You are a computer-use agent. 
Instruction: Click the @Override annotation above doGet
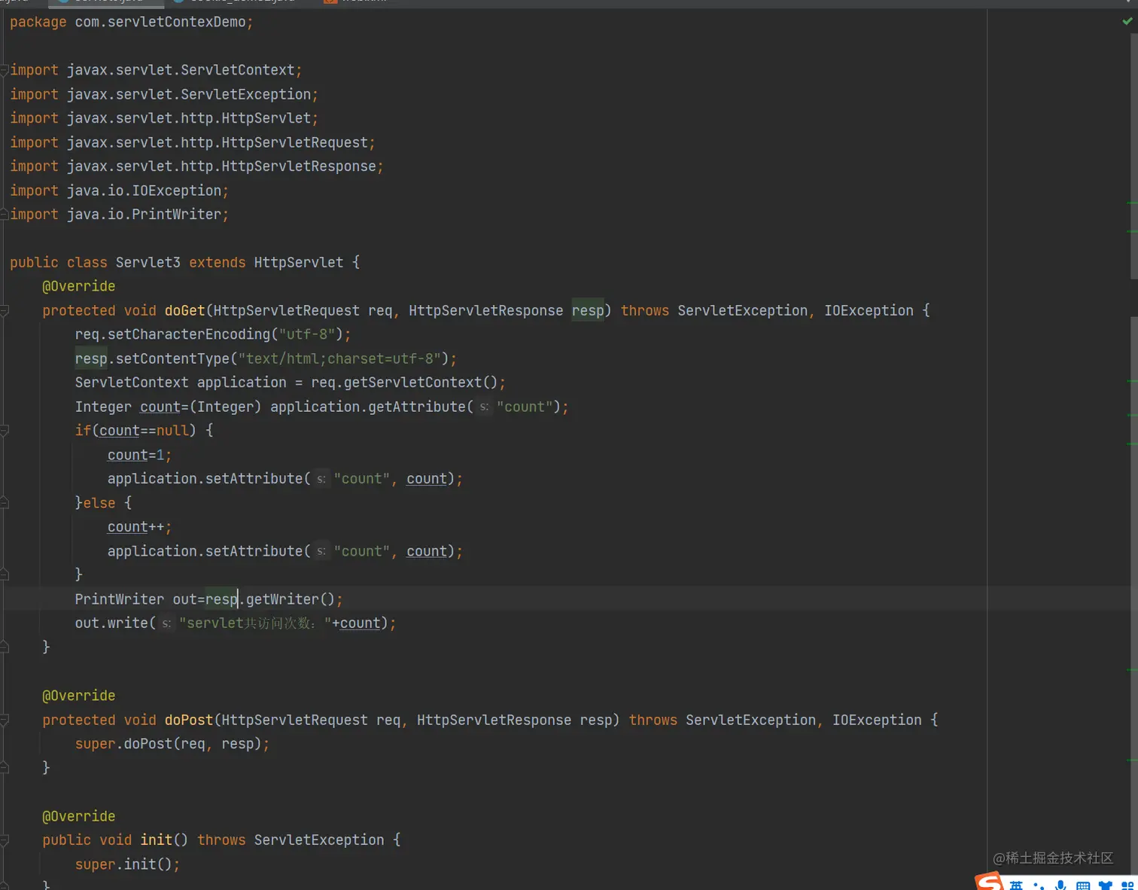point(79,287)
